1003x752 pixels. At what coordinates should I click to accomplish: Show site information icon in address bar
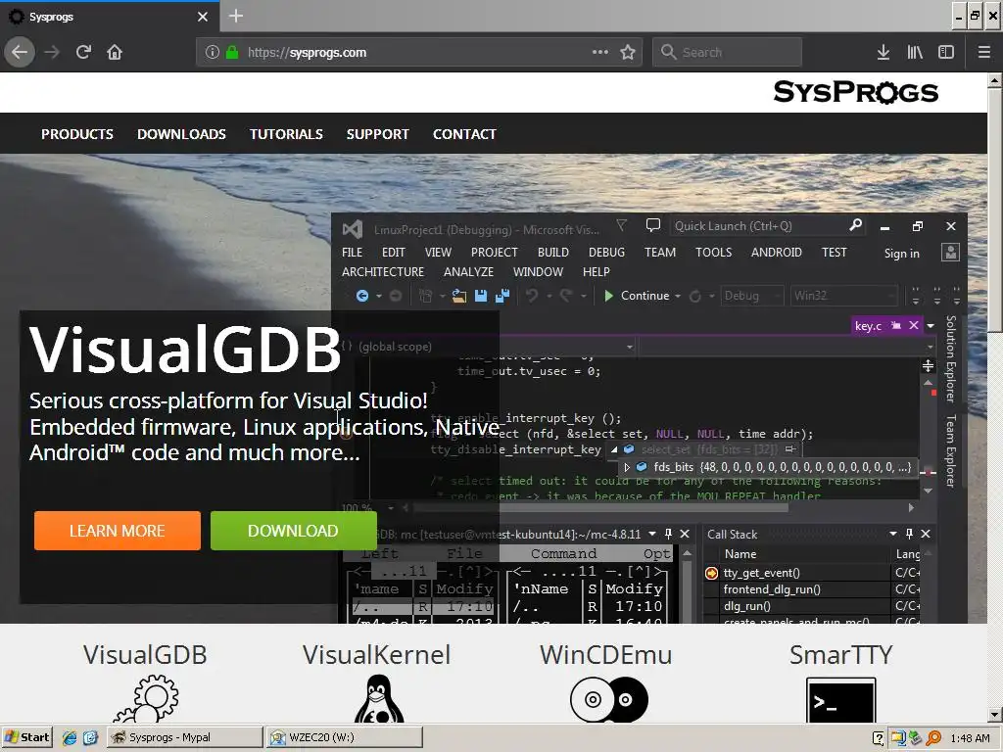213,53
